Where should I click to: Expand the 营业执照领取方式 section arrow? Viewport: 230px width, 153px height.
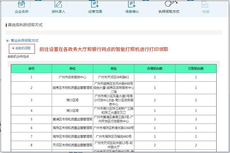(x=8, y=41)
